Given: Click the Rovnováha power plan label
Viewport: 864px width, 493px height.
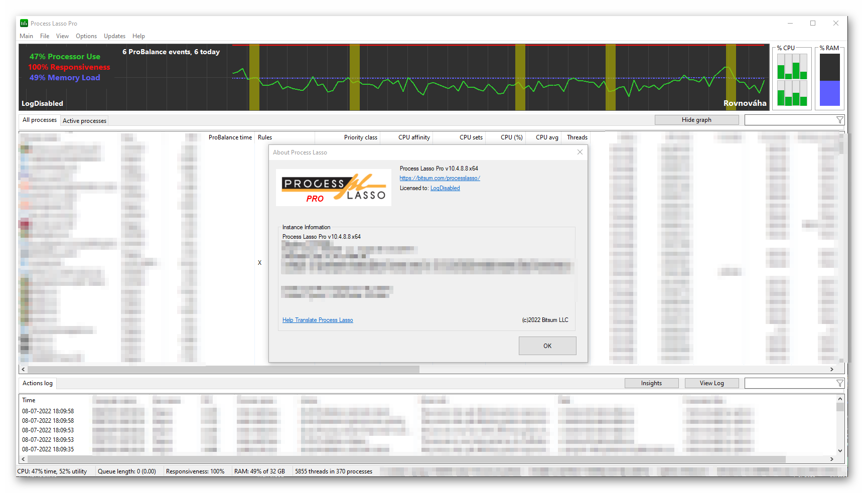Looking at the screenshot, I should tap(745, 103).
